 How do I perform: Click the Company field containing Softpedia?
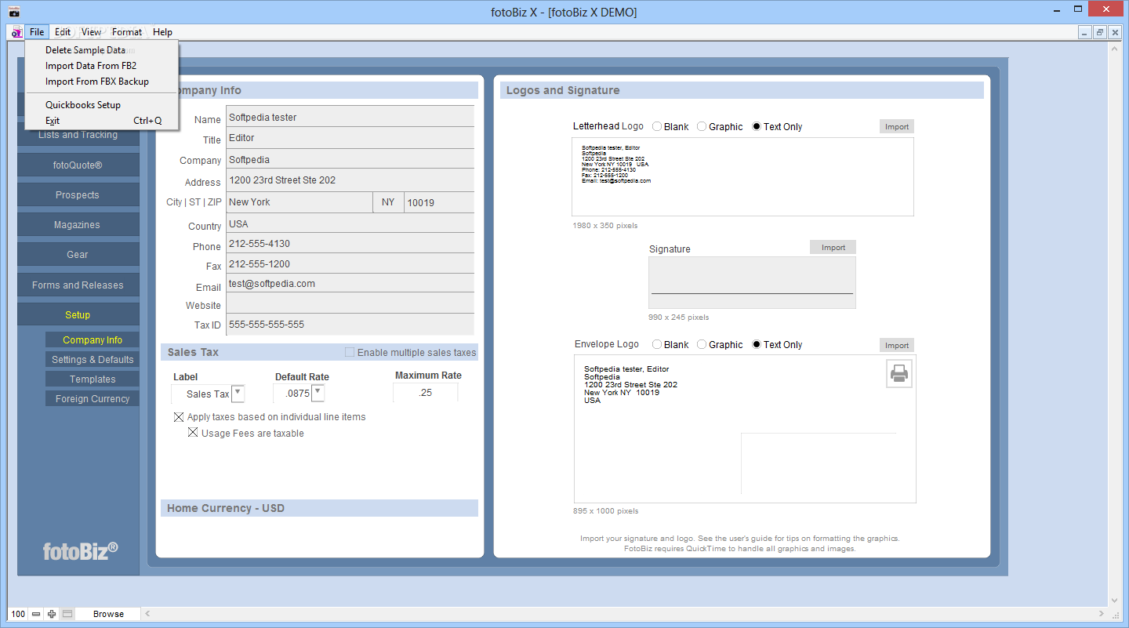point(350,159)
